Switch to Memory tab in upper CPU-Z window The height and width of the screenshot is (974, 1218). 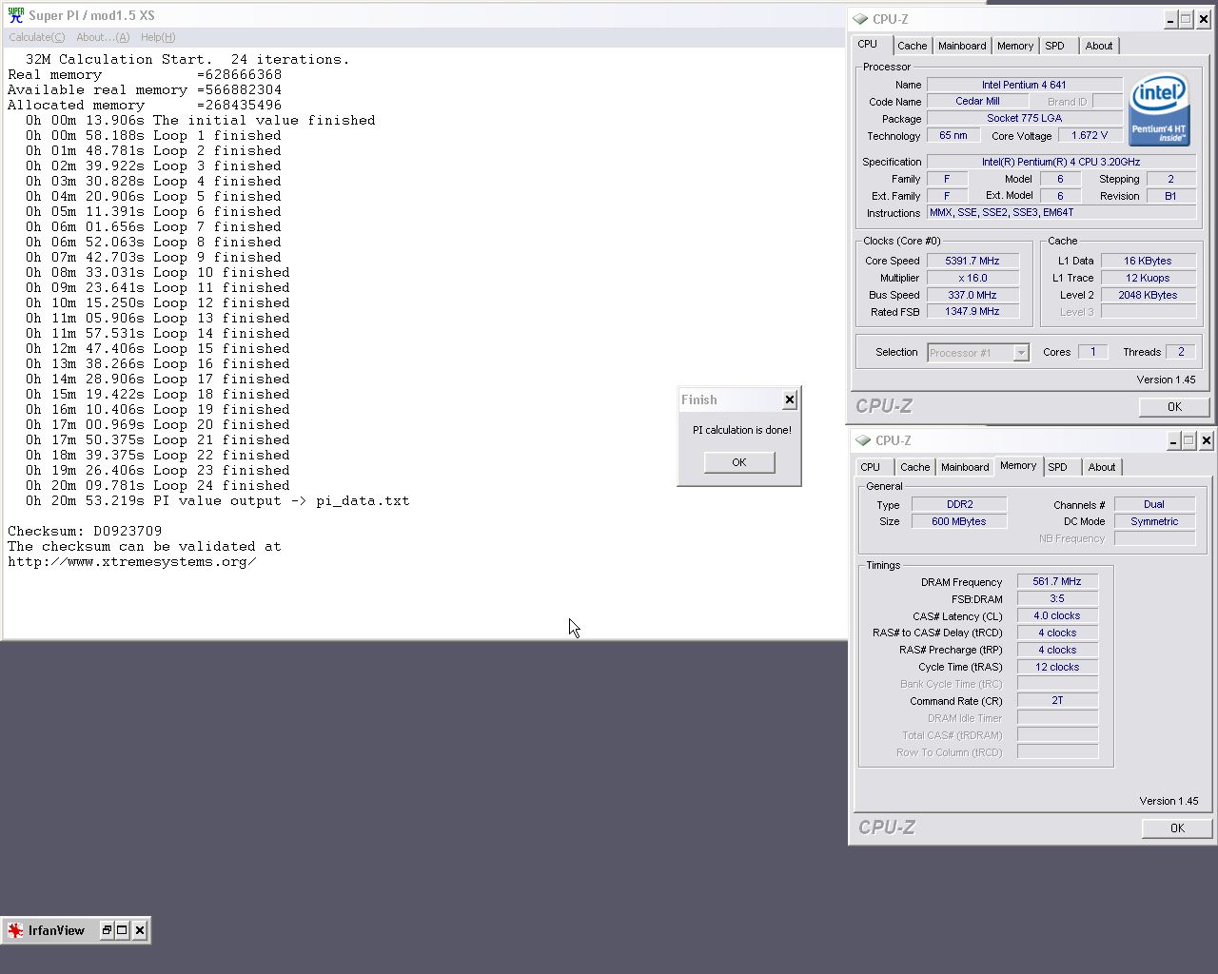point(1015,46)
